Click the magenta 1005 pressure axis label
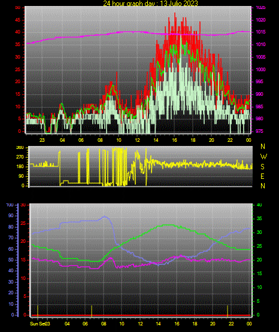 260,57
